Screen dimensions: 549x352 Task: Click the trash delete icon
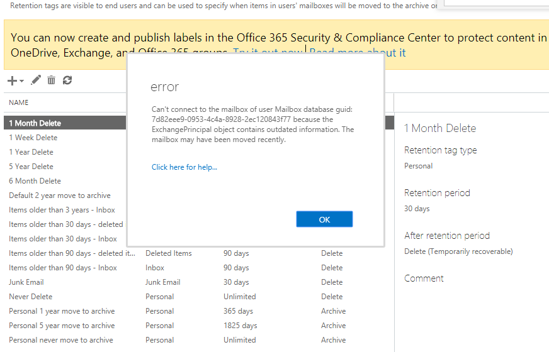click(52, 80)
